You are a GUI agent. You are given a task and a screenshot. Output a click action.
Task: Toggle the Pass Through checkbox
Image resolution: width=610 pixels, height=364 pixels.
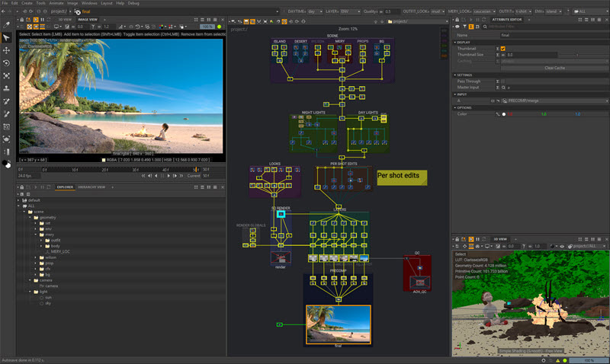pyautogui.click(x=503, y=81)
